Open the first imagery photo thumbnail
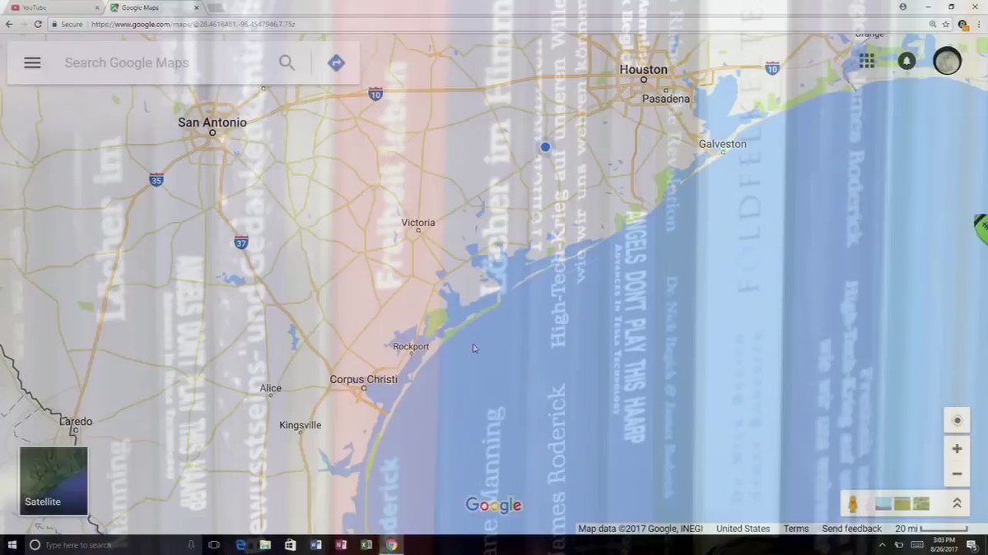This screenshot has width=988, height=555. (x=883, y=503)
